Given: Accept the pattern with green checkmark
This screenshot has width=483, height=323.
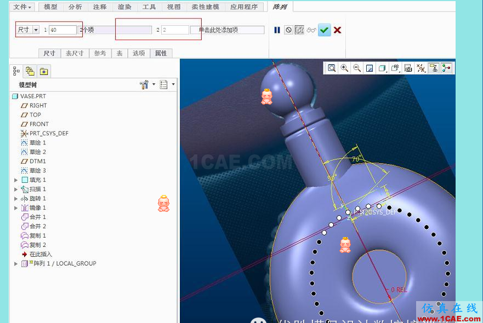Looking at the screenshot, I should (x=325, y=30).
